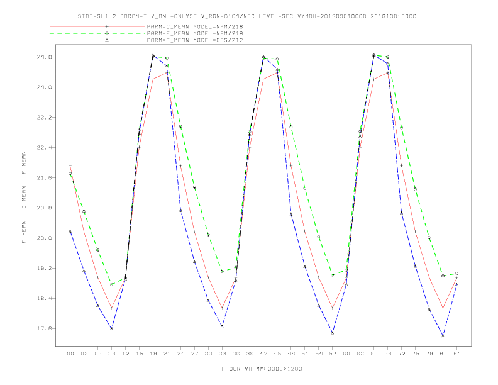The image size is (498, 385).
Task: Click x-axis forecast hour label 51
Action: (x=305, y=354)
